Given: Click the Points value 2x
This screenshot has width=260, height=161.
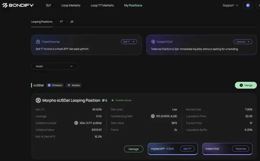Looking at the screenshot, I should (x=175, y=130).
